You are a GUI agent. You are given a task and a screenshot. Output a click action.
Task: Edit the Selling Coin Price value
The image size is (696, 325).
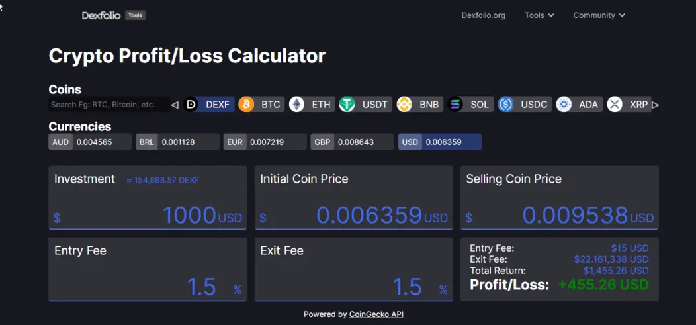click(575, 215)
